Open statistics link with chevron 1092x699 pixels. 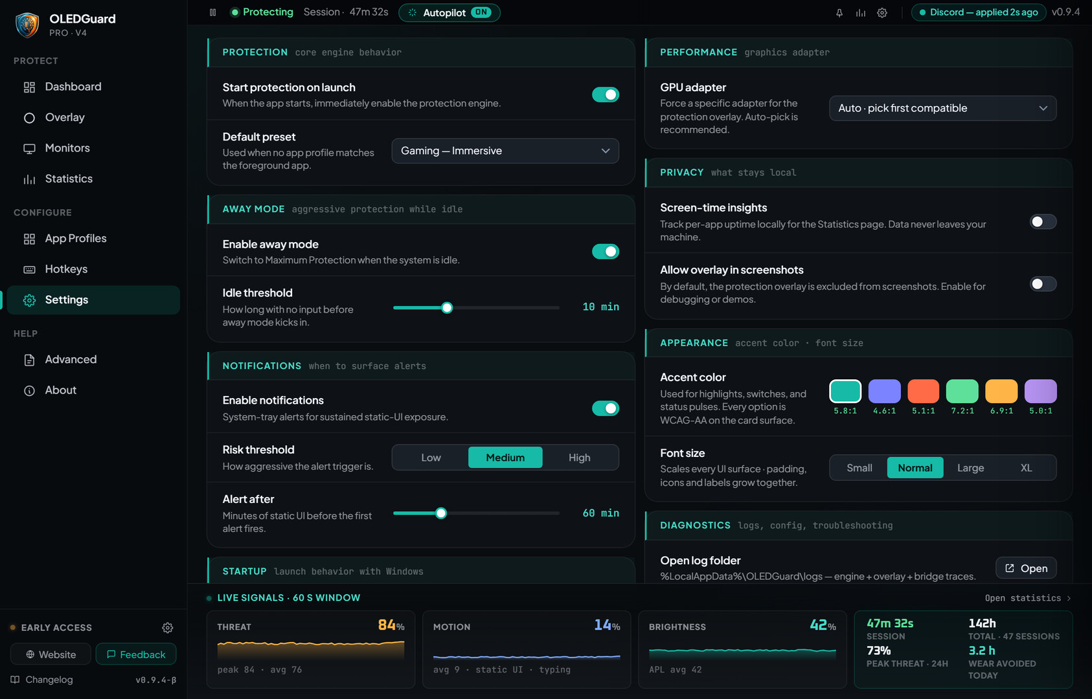[x=1028, y=598]
